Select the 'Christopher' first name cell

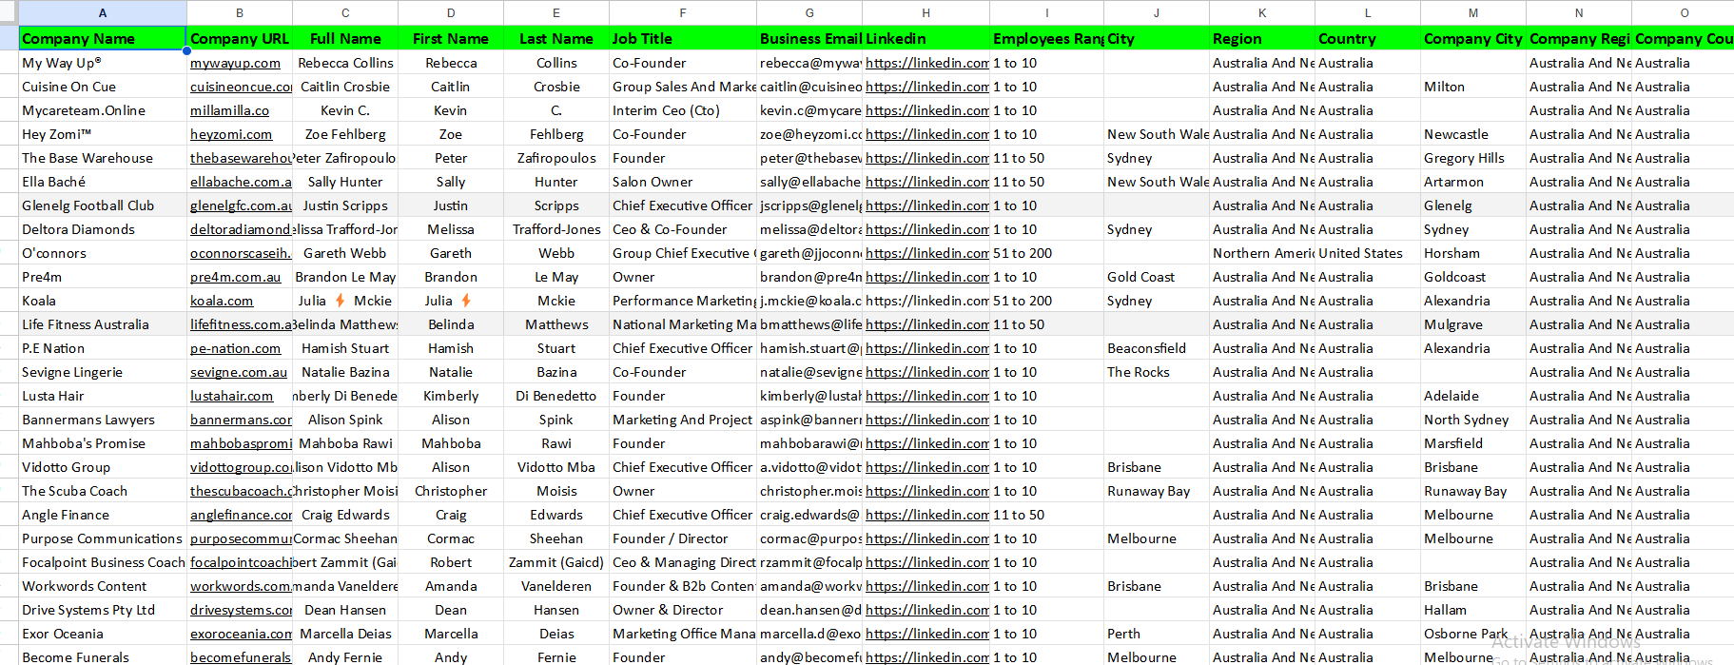pyautogui.click(x=451, y=491)
